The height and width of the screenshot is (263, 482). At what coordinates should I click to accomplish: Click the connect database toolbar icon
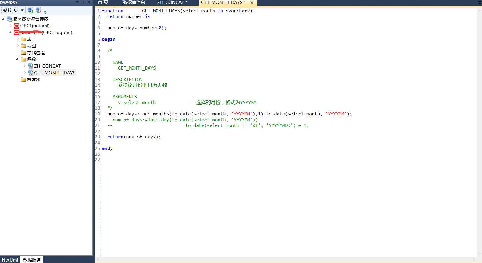pos(30,10)
